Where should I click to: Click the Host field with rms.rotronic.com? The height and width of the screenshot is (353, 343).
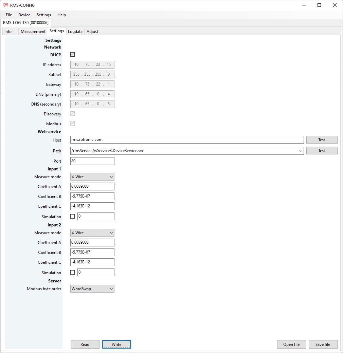[x=187, y=140]
